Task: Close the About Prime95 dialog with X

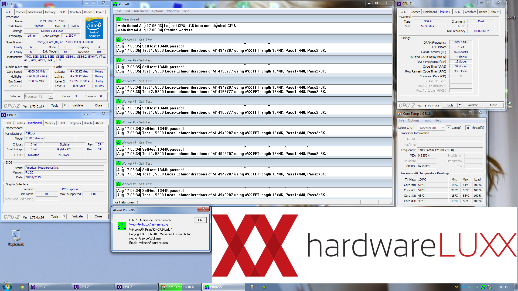Action: 203,209
